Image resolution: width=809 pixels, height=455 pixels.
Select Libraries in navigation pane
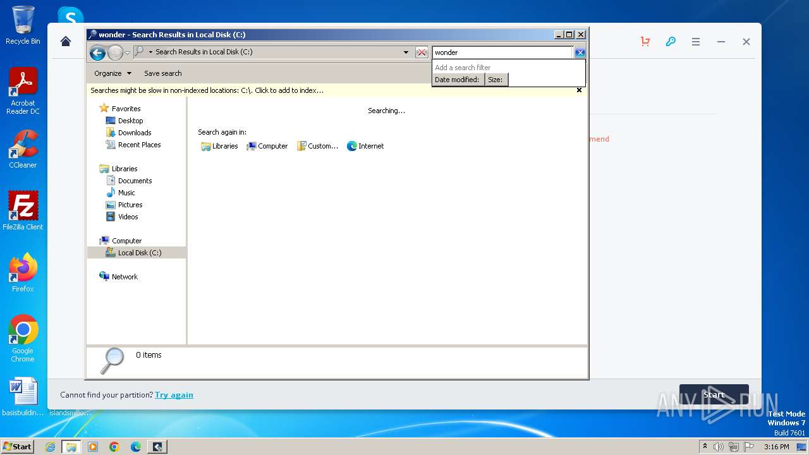coord(124,169)
